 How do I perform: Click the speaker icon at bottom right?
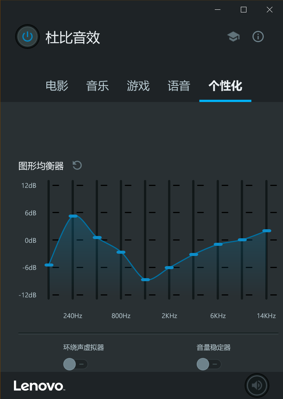pyautogui.click(x=257, y=385)
